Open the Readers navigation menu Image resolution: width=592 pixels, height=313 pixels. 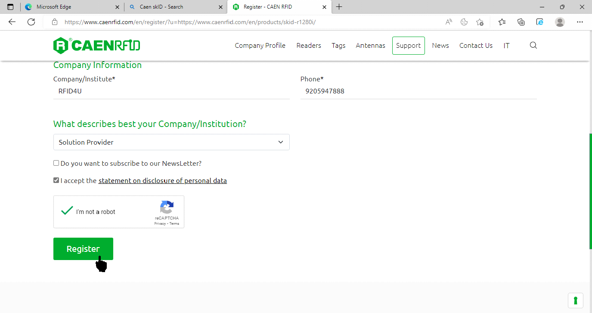click(x=308, y=46)
